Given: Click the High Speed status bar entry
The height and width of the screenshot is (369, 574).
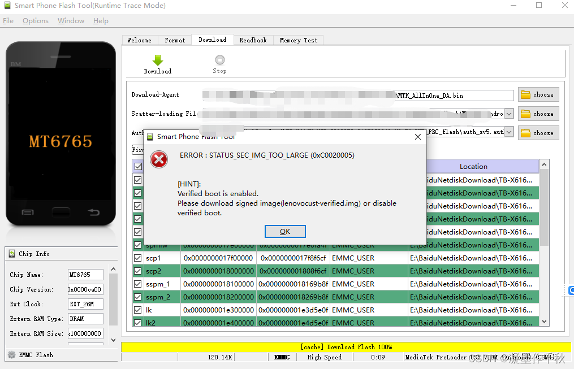Looking at the screenshot, I should (x=325, y=357).
